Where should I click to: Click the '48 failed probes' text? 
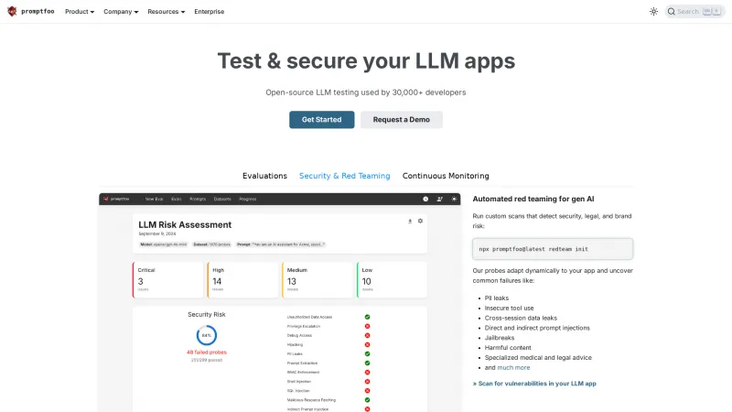coord(207,352)
